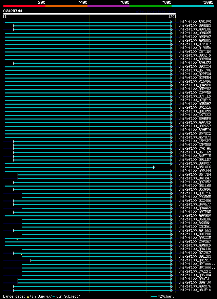Viewport: 217px width, 299px height.
Task: Open hit UniRef100_B9HWB3
Action: tap(195, 25)
